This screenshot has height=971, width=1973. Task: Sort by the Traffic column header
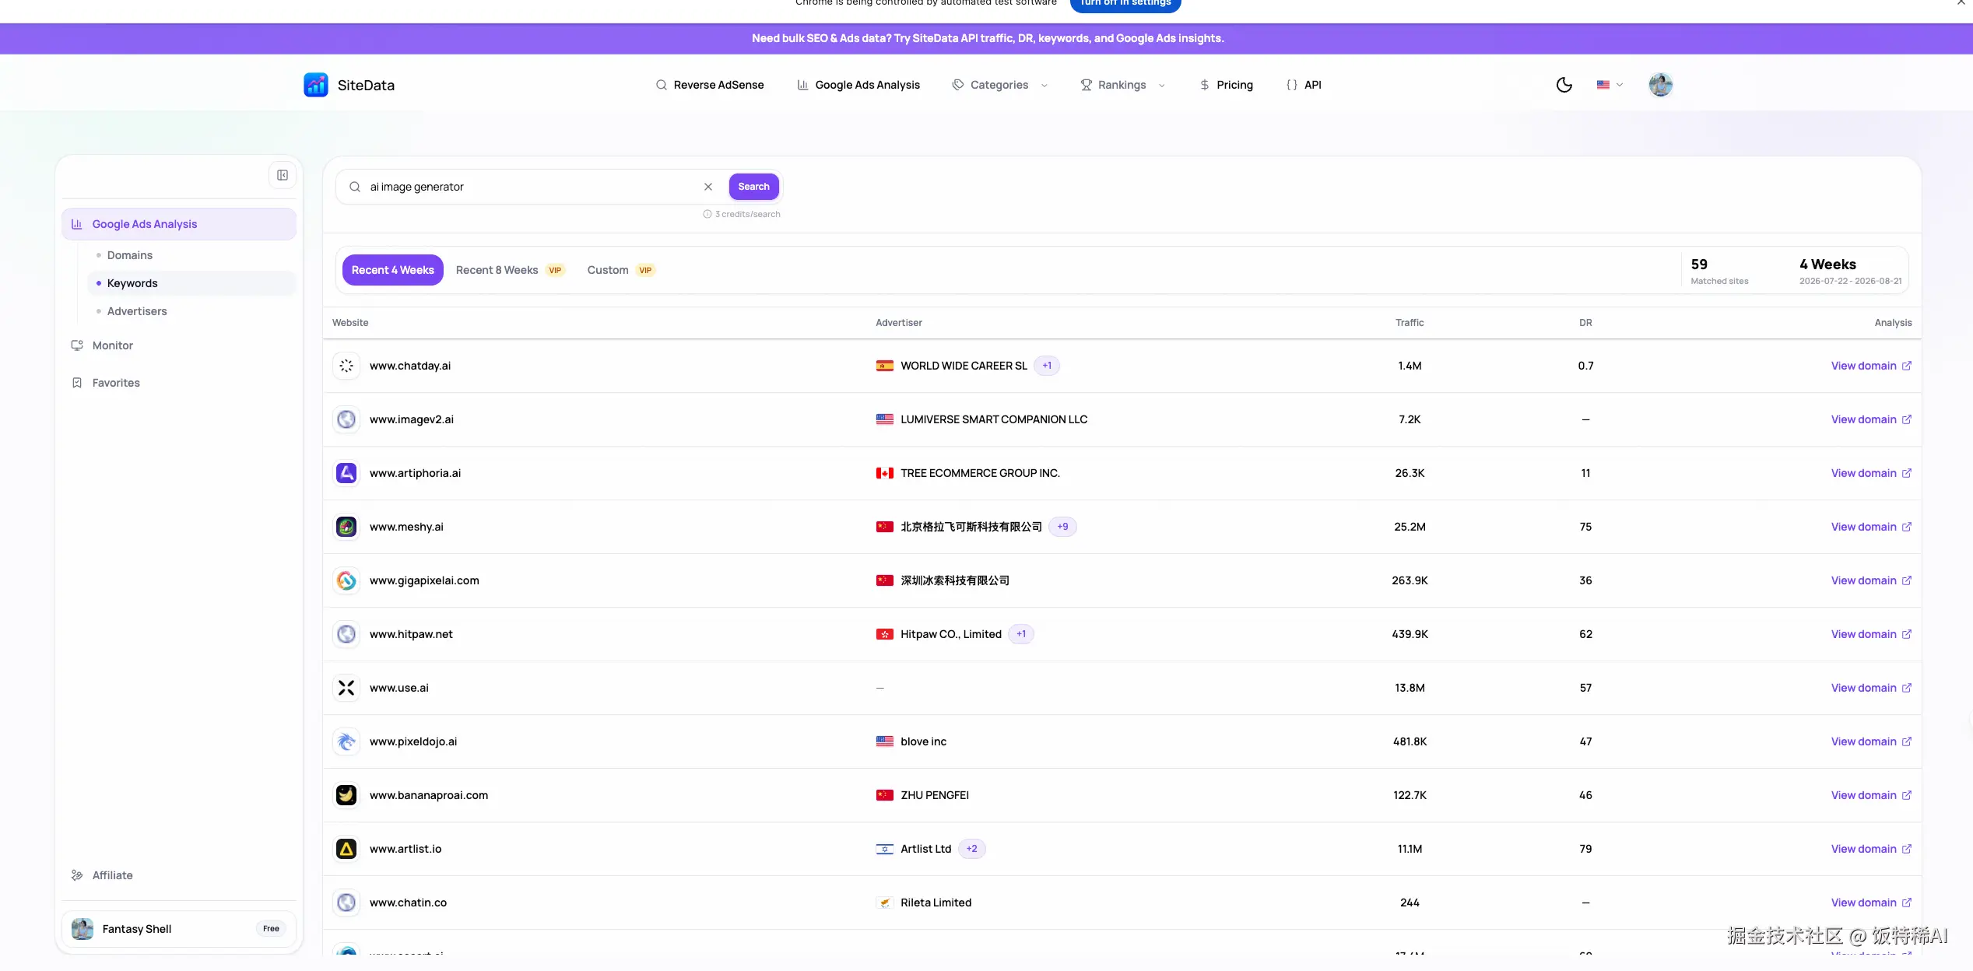tap(1410, 323)
